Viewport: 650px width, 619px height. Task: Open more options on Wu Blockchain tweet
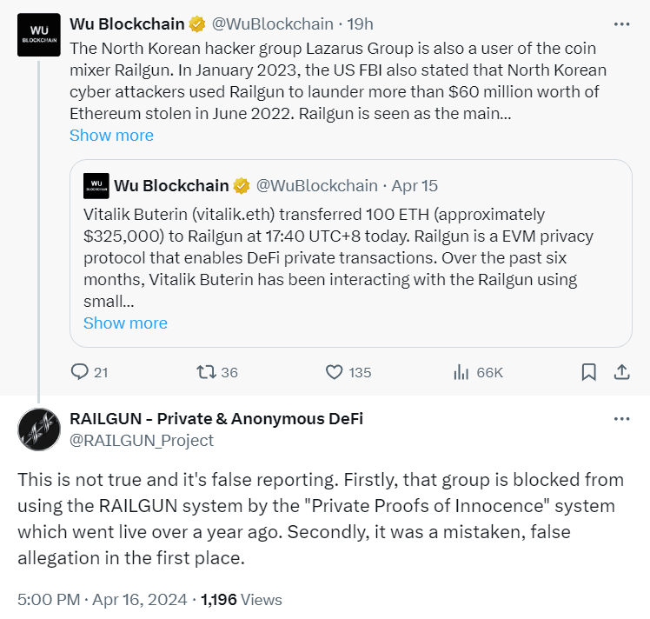click(x=621, y=25)
